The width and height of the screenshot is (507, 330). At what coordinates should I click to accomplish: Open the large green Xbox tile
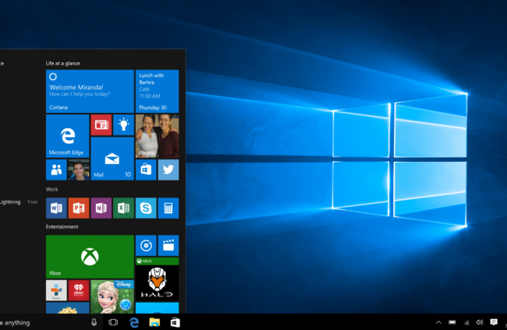90,257
